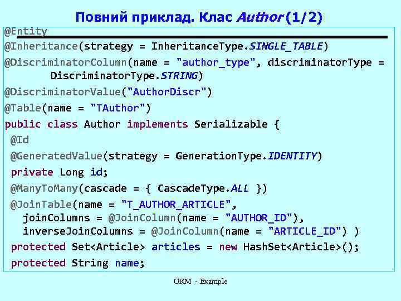Select 'CascadeType.ALL' text

pos(203,188)
